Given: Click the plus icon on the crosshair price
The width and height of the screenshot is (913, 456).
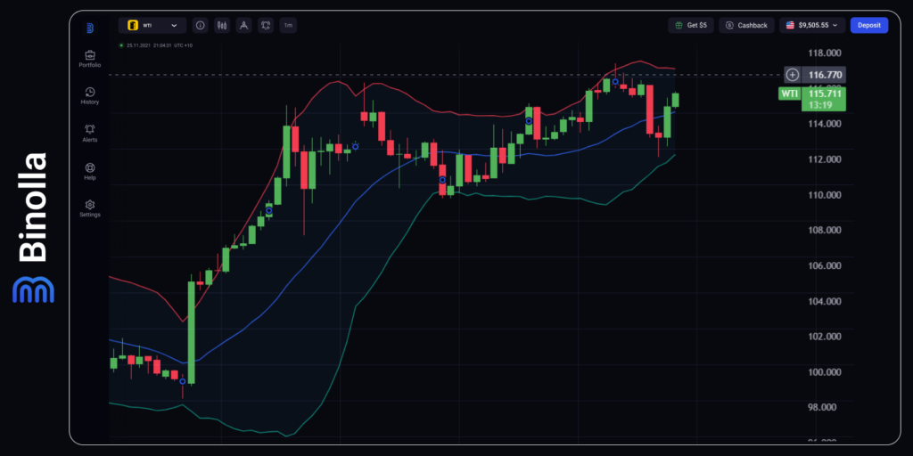Looking at the screenshot, I should [793, 75].
